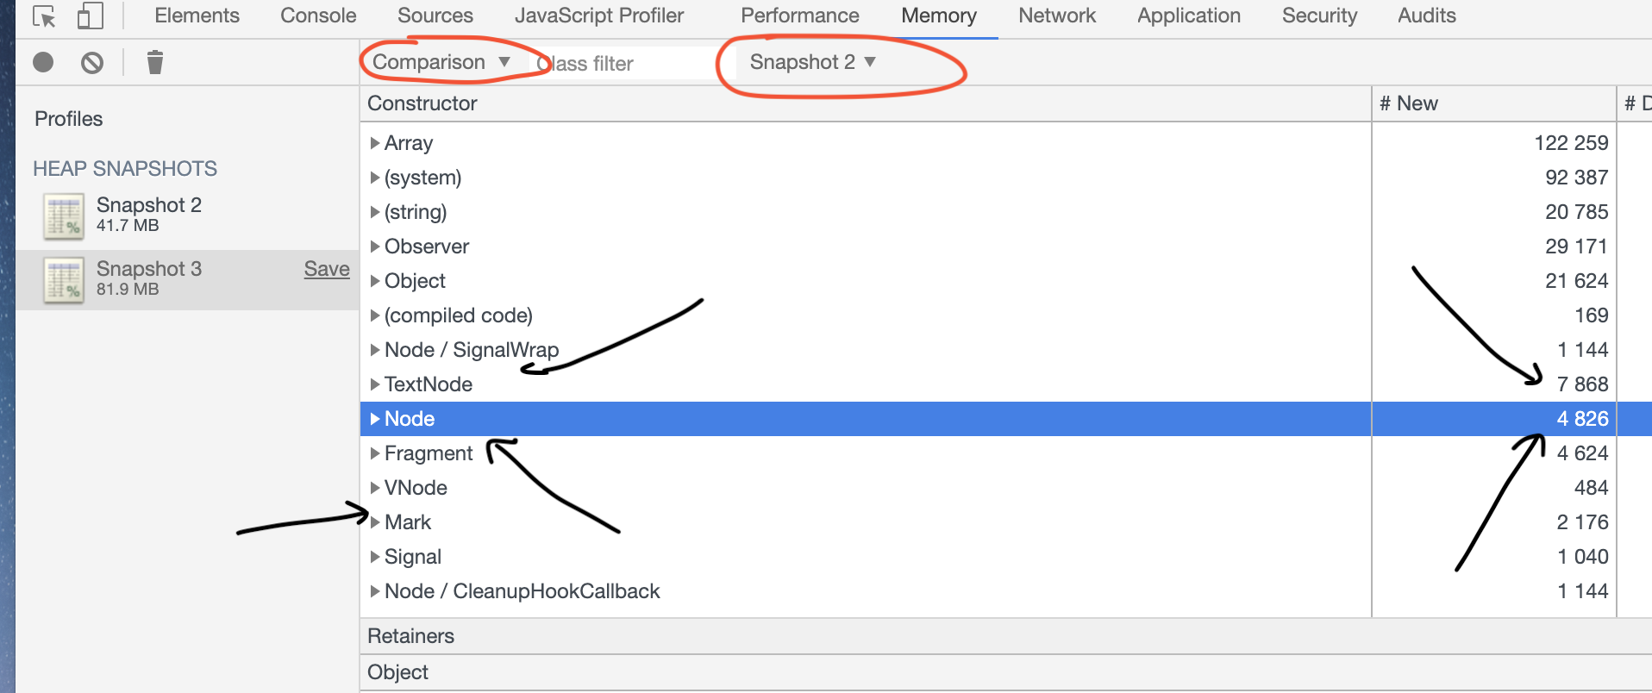Expand the Node / CleanupHookCallback row

(x=375, y=591)
